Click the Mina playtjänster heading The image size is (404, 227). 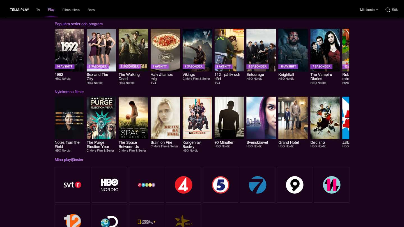point(69,160)
